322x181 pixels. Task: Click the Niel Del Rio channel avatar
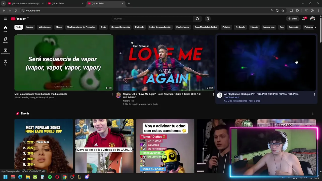(x=118, y=95)
